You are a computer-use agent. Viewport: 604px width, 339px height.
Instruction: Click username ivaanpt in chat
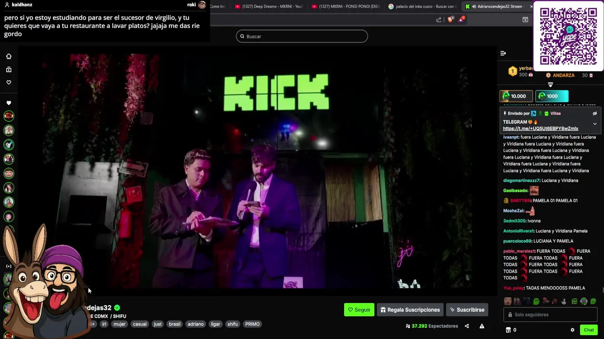click(511, 137)
